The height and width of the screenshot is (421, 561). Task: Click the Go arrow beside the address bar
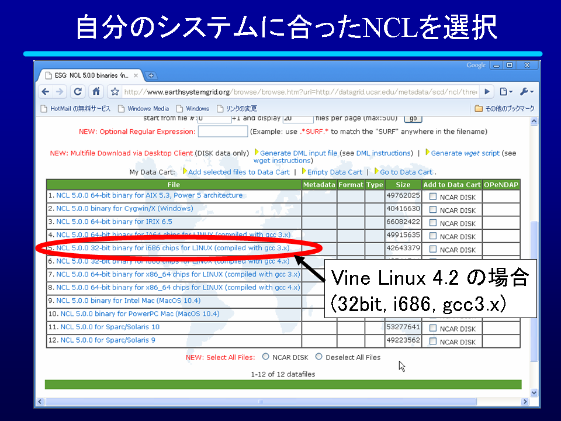[x=487, y=92]
